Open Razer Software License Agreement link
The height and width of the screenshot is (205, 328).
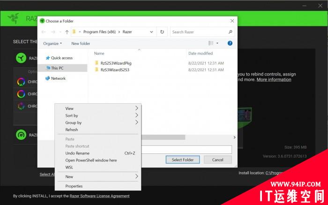pos(99,196)
